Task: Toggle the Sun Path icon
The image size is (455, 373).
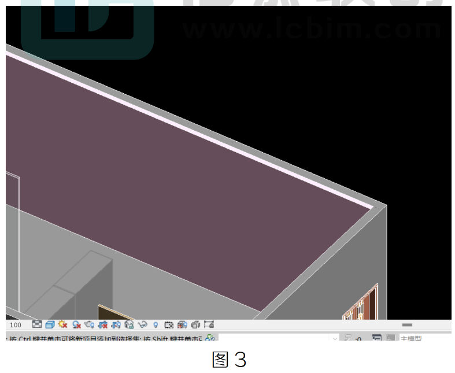Action: tap(62, 324)
